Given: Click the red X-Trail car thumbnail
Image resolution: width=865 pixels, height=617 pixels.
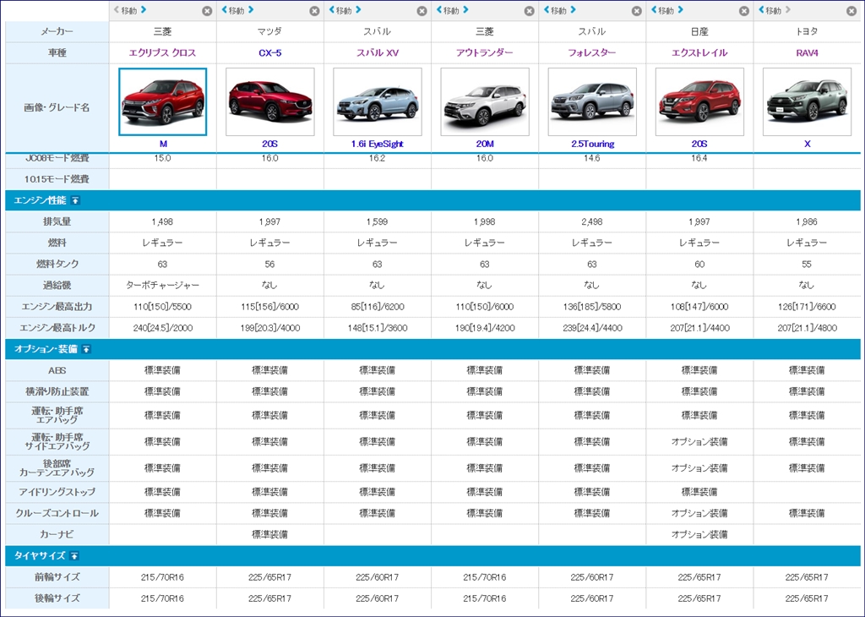Looking at the screenshot, I should coord(699,101).
